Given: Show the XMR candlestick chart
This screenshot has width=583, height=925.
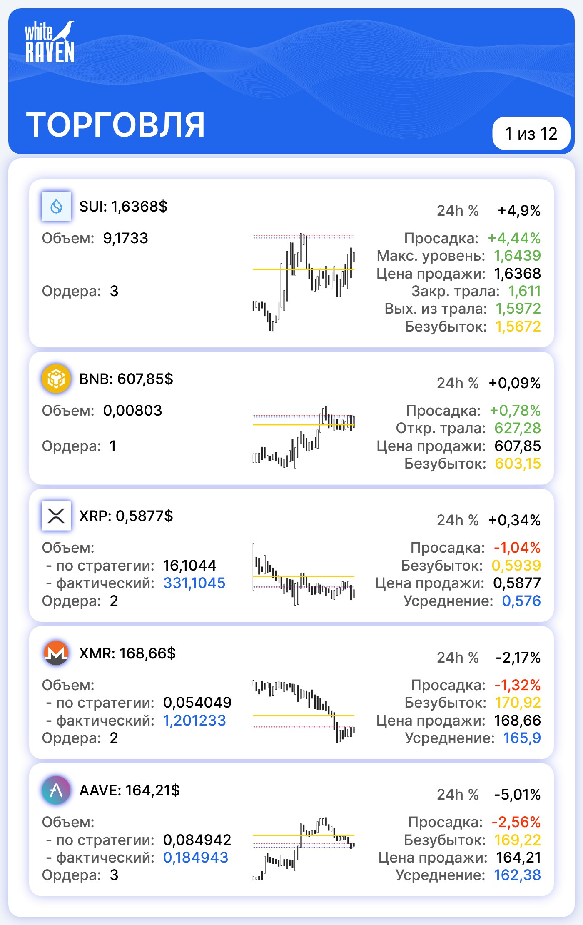Looking at the screenshot, I should click(304, 711).
